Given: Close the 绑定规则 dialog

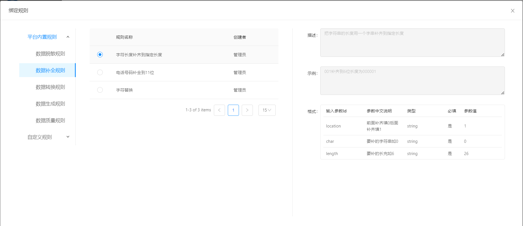Looking at the screenshot, I should coord(512,11).
